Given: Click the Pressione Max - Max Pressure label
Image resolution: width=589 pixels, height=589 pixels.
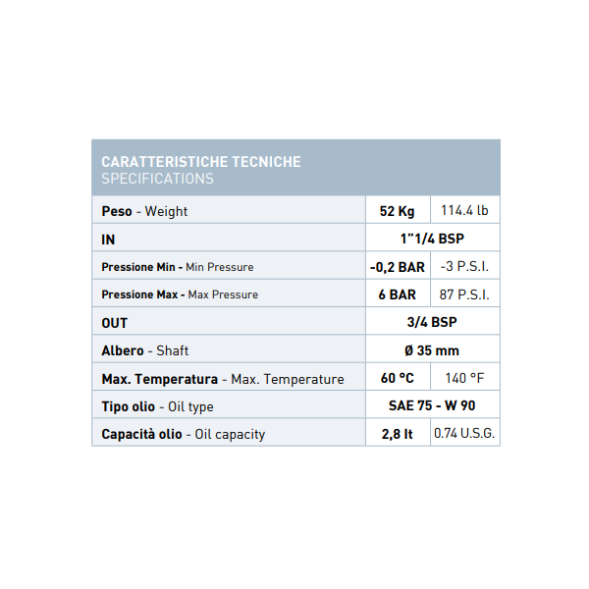Looking at the screenshot, I should [180, 294].
